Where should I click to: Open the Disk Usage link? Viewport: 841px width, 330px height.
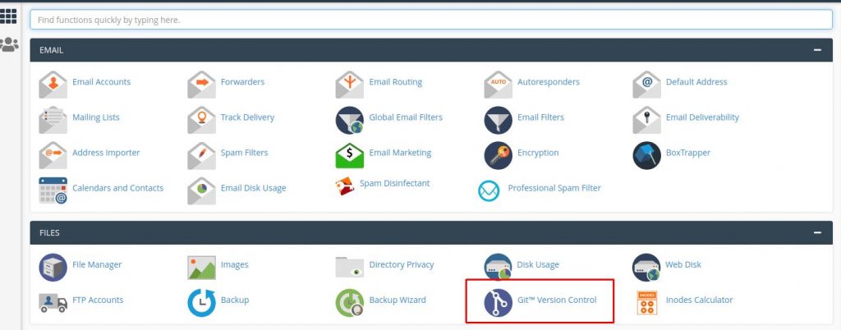[x=538, y=265]
